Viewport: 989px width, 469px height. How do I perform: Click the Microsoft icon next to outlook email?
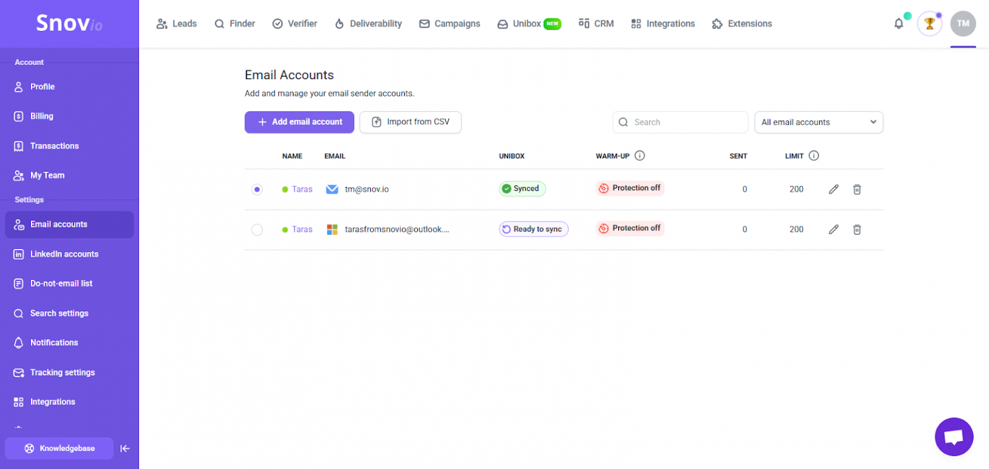[332, 229]
